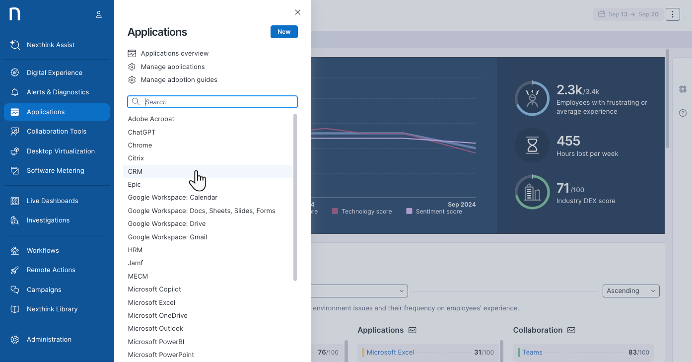Open Digital Experience via its compass icon
This screenshot has width=692, height=362.
(15, 72)
